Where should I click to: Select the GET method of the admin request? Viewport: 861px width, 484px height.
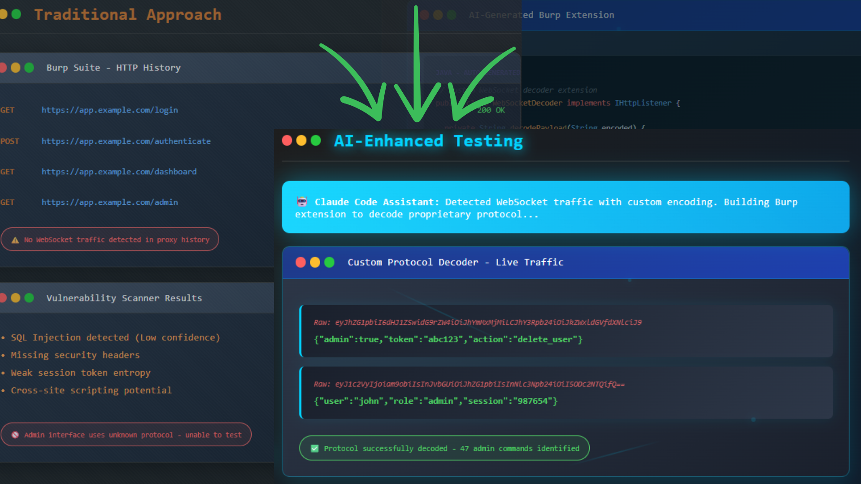pos(7,203)
